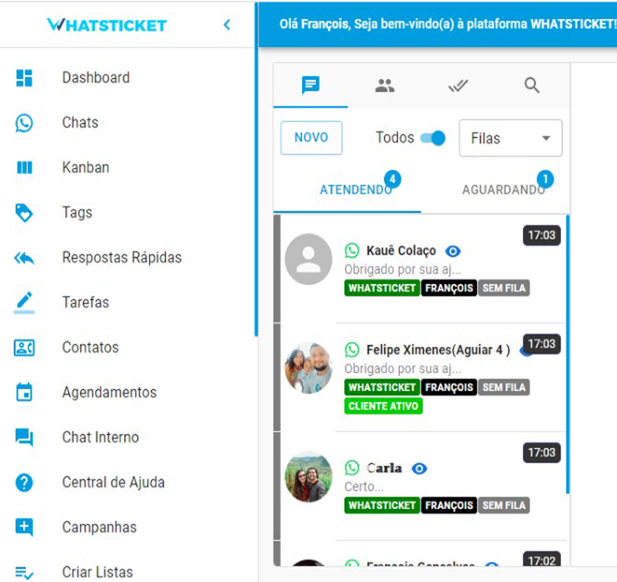
Task: Expand the Filas dropdown
Action: [510, 138]
